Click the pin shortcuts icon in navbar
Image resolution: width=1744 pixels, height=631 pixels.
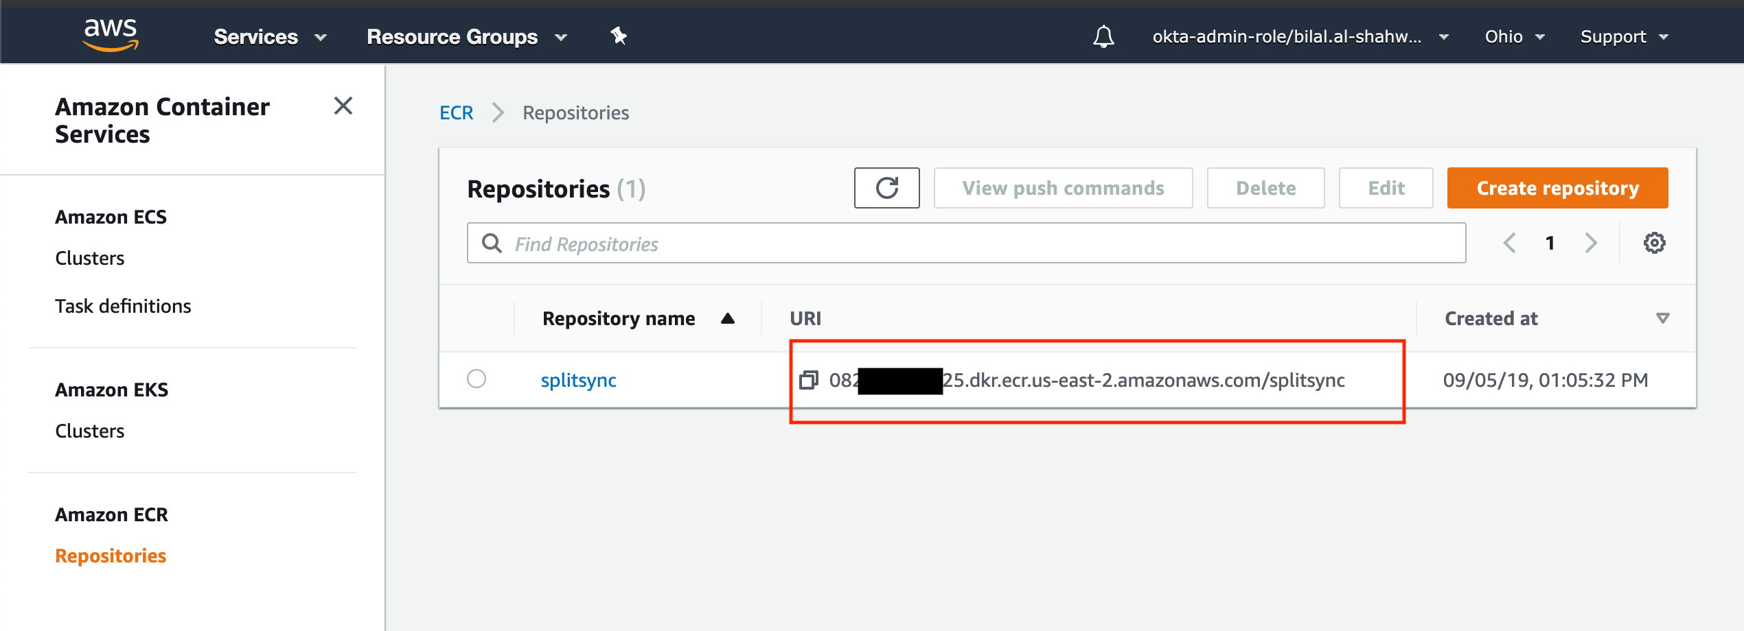coord(619,36)
